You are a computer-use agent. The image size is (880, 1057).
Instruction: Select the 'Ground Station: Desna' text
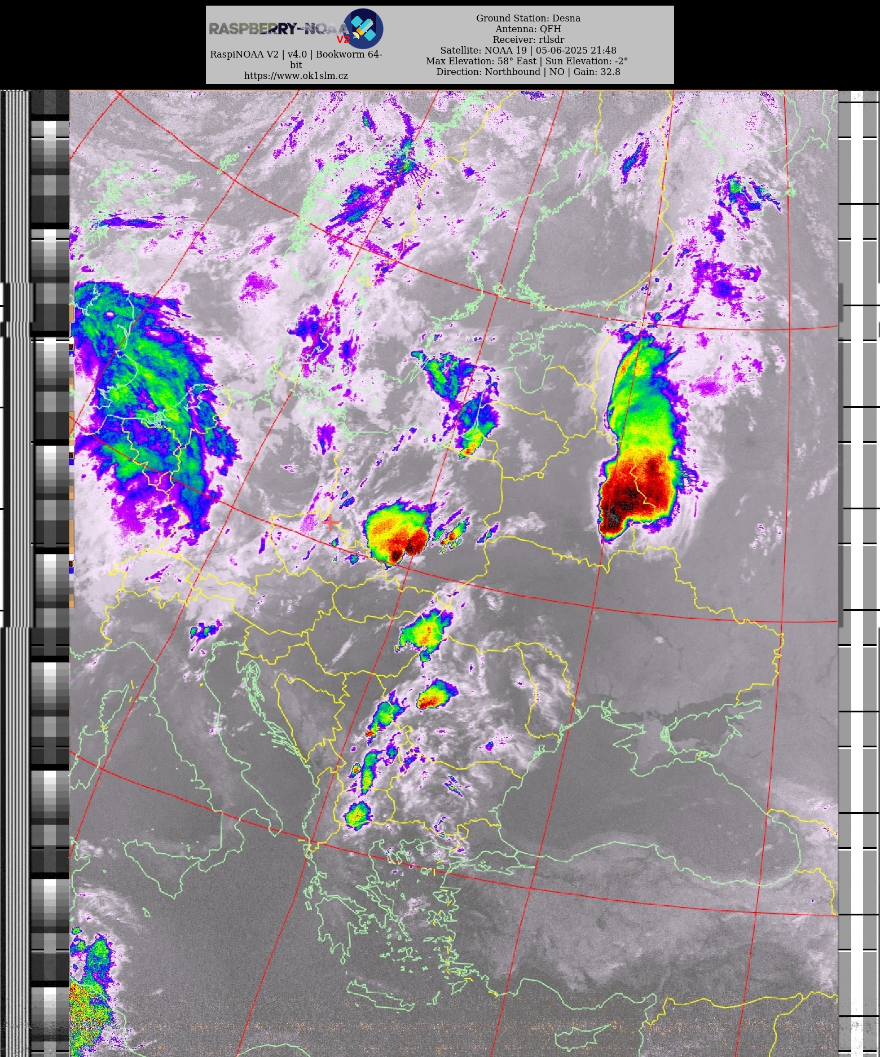(528, 18)
